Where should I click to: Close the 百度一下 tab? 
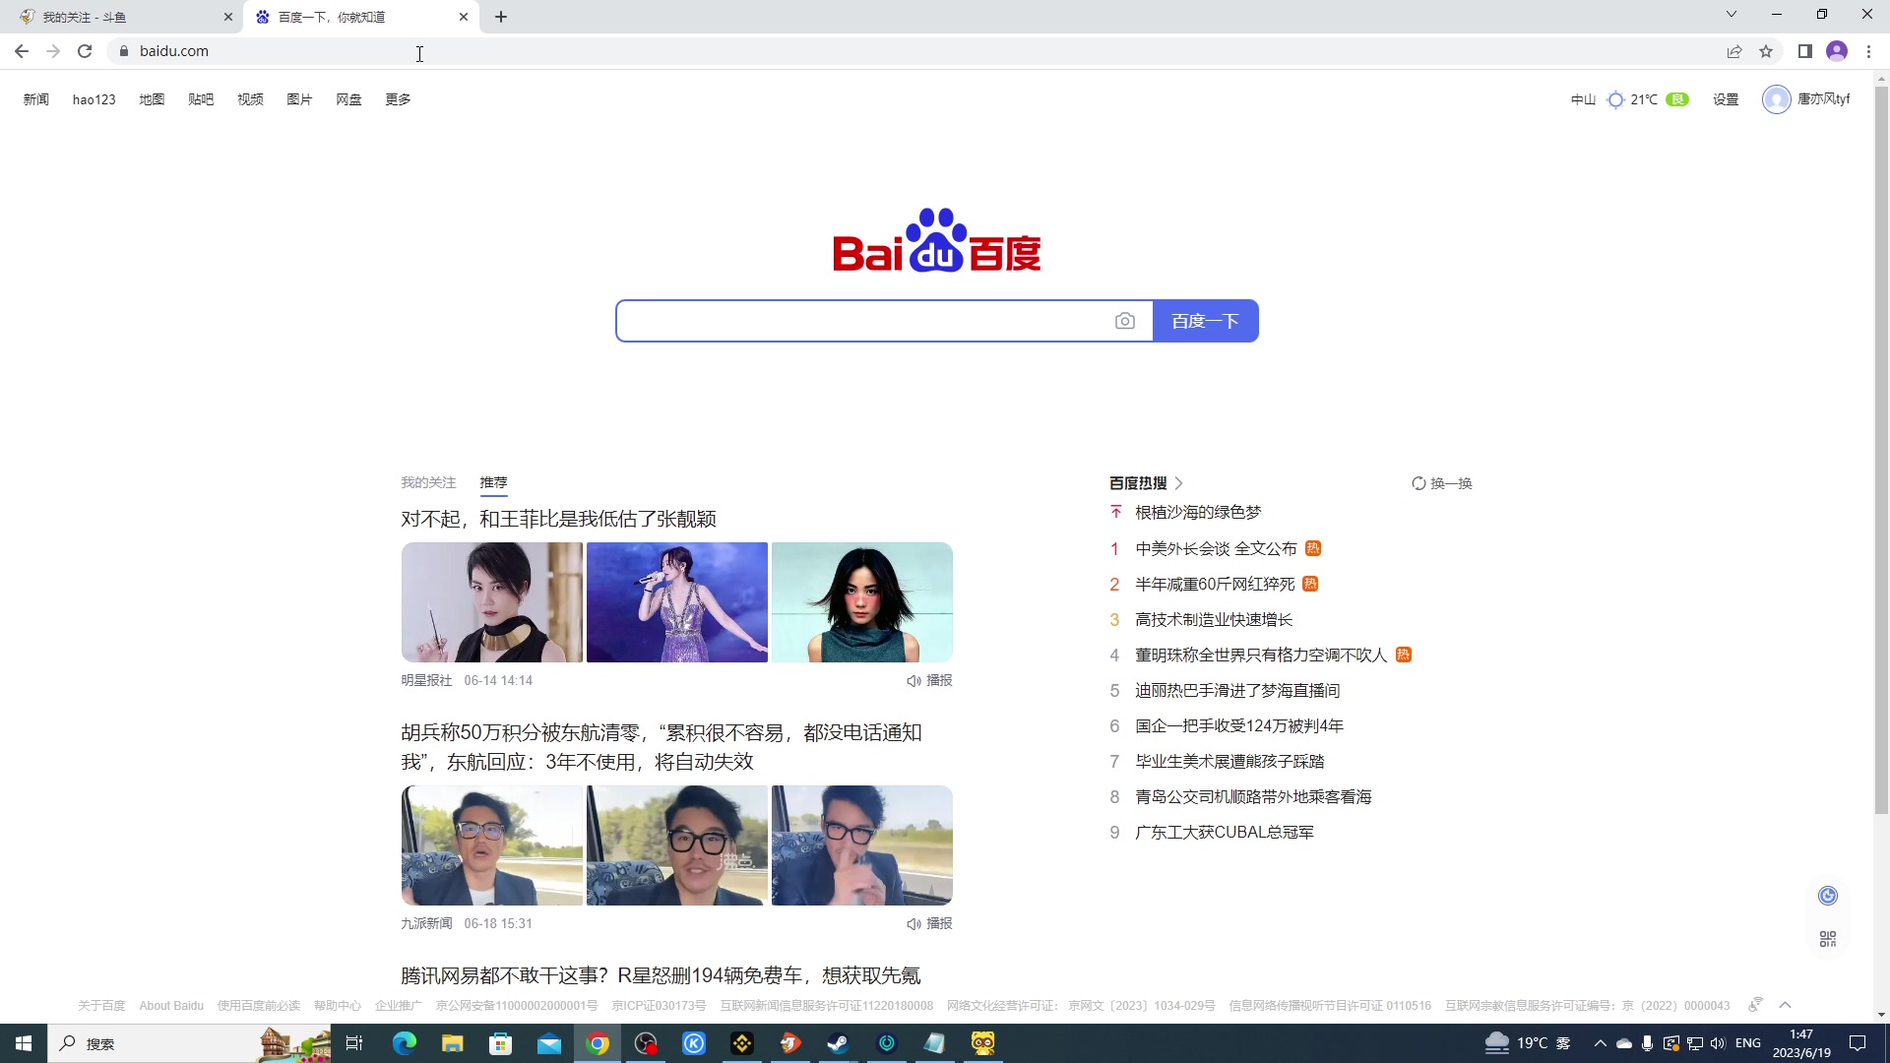[x=464, y=17]
